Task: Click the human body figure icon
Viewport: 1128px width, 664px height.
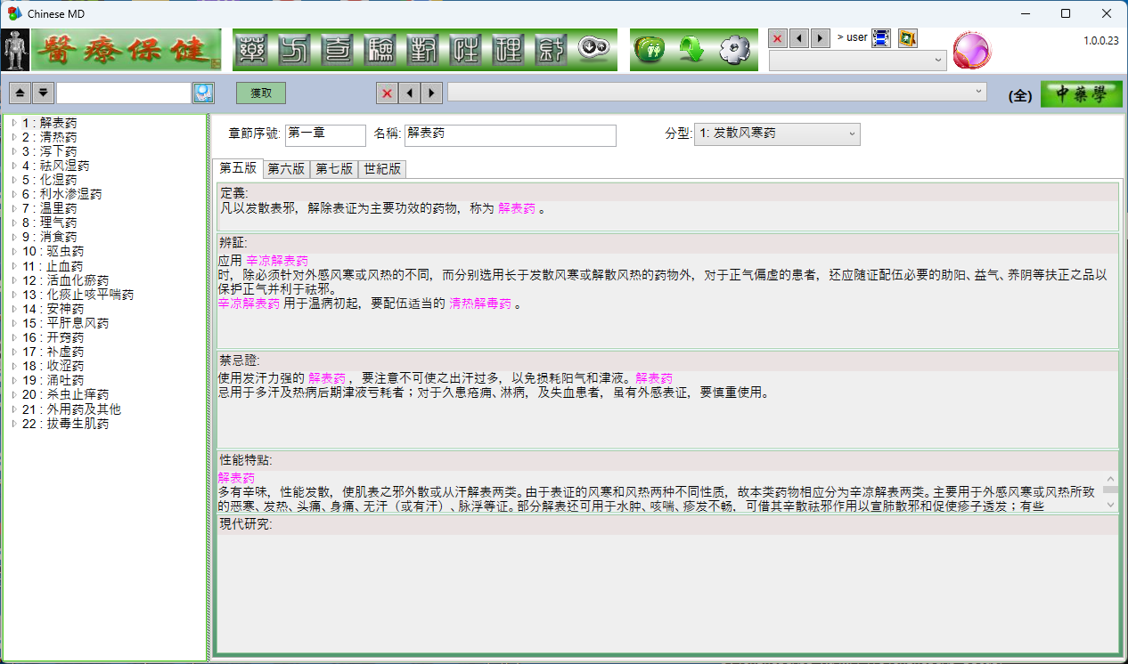Action: [x=14, y=50]
